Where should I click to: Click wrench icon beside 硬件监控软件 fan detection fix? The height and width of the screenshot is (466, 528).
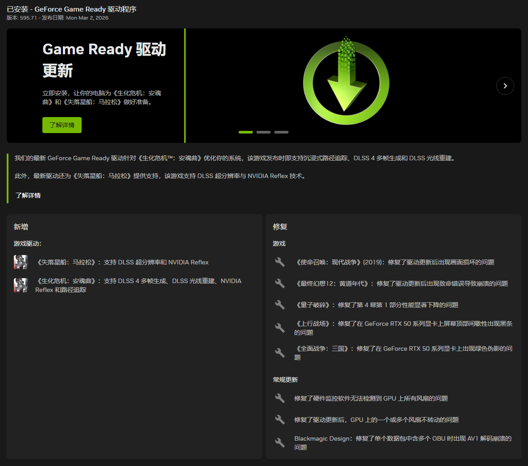tap(280, 398)
